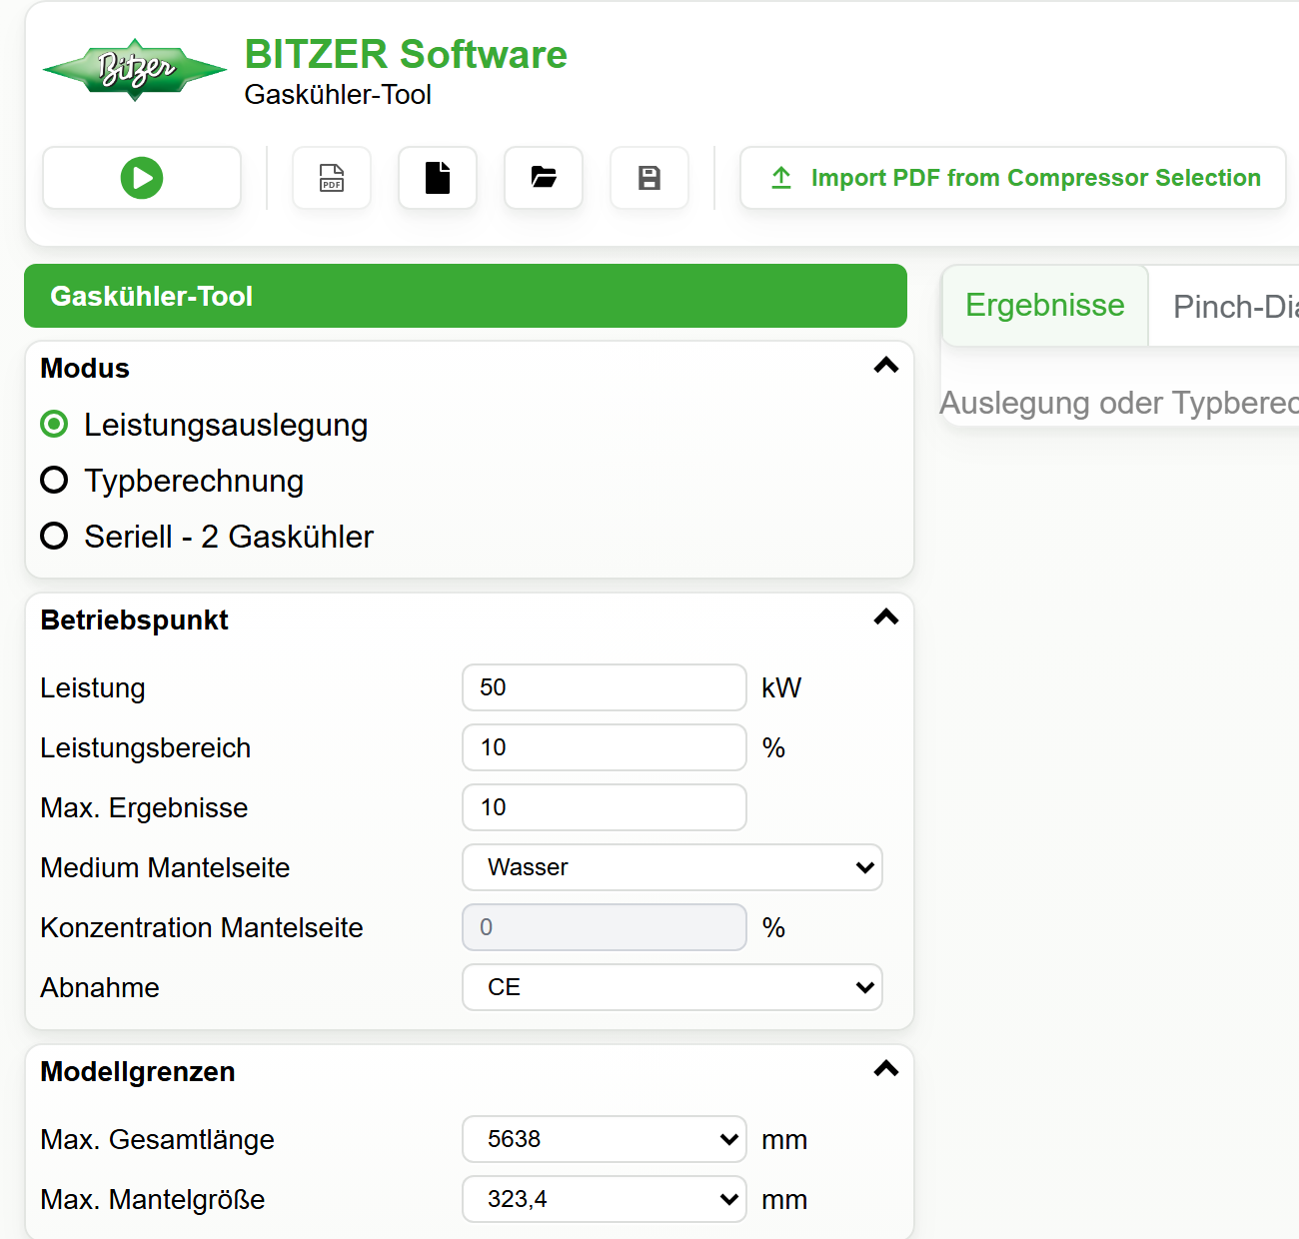Screen dimensions: 1299x1239
Task: Click the BITZER Software title
Action: pos(406,54)
